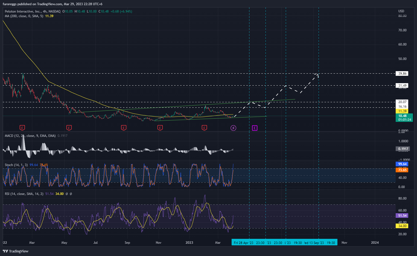Click the 31.49 price level label
The height and width of the screenshot is (256, 417).
pyautogui.click(x=402, y=86)
